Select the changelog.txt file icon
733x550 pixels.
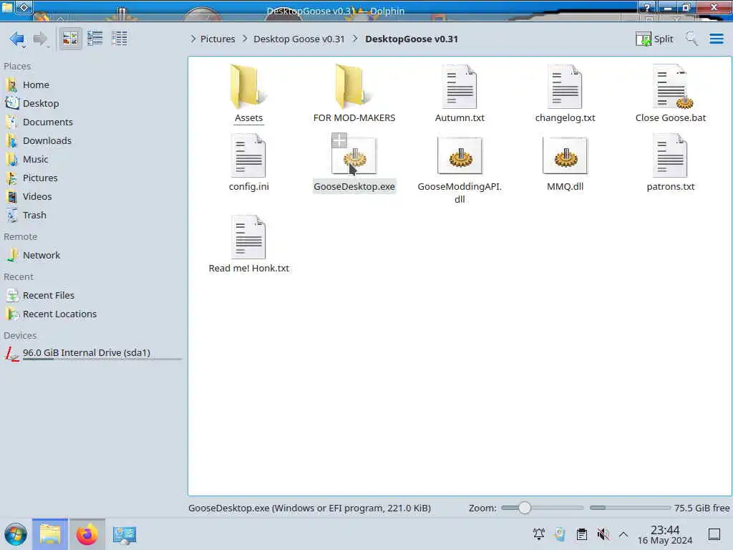click(565, 87)
